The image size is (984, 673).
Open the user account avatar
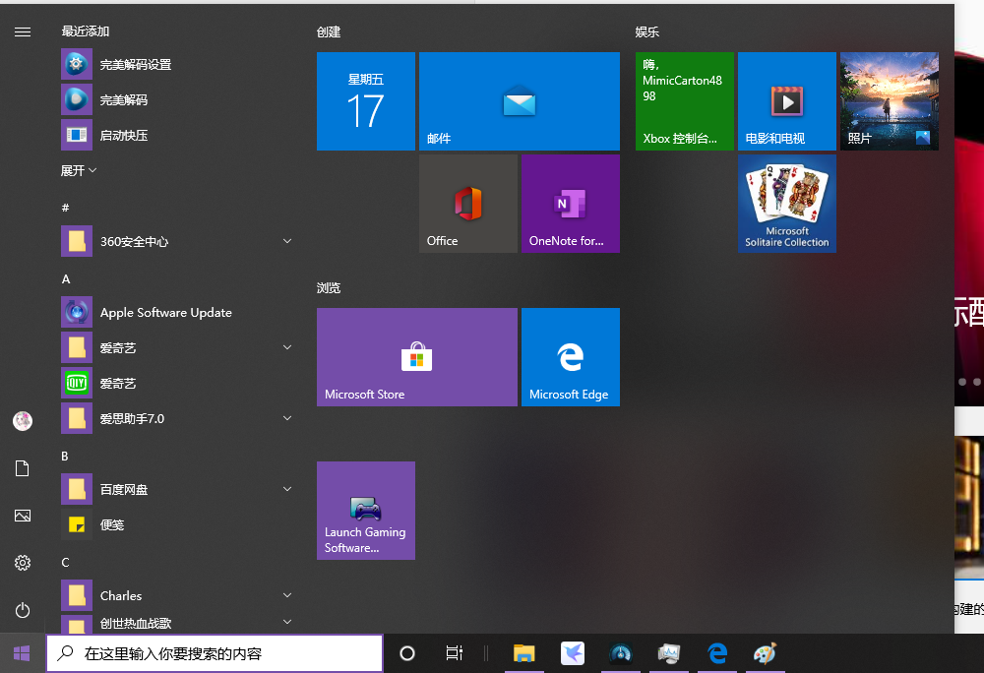coord(23,421)
